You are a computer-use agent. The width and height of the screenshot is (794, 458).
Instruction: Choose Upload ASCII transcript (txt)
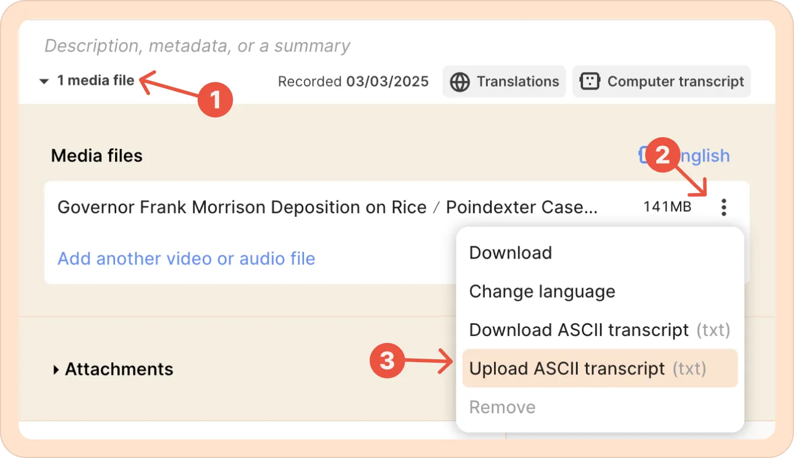coord(587,368)
